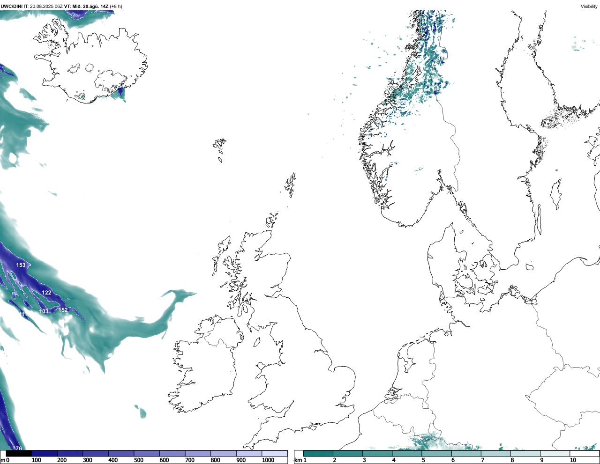
Task: Click the "153" visibility value on the map
Action: coord(21,265)
